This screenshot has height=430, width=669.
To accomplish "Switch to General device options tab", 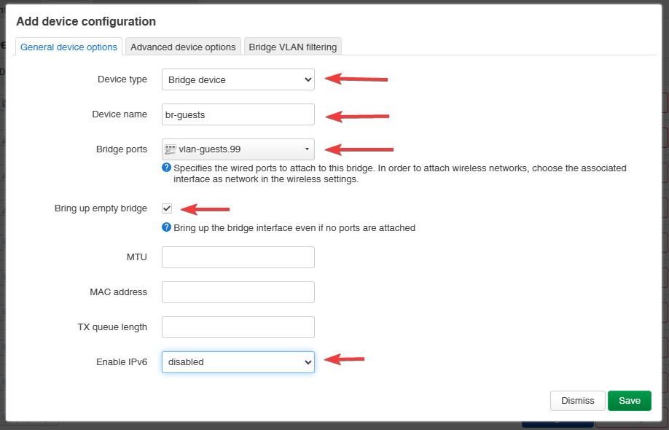I will click(69, 47).
